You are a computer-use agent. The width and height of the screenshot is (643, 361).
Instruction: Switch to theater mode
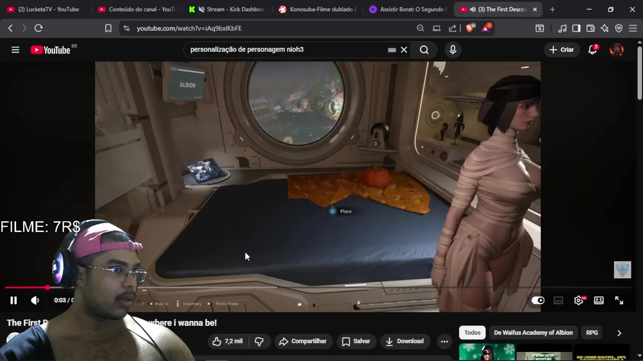599,300
